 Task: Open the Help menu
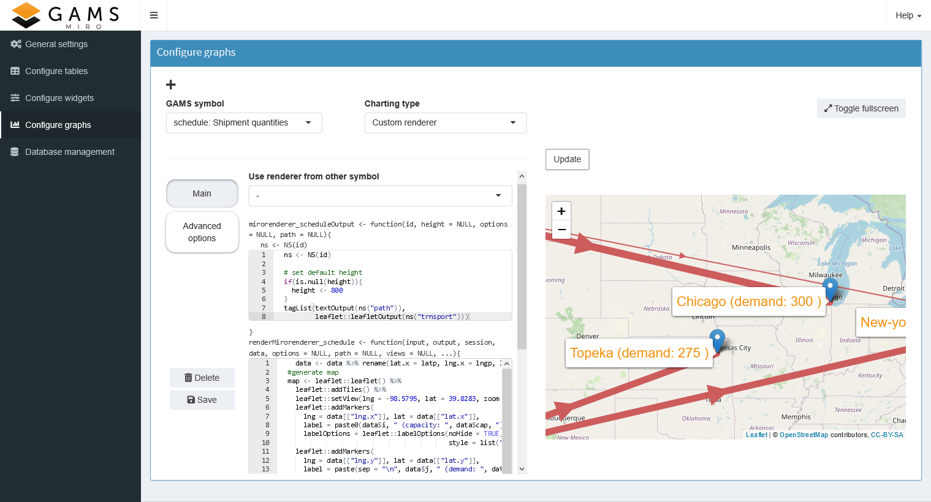click(x=908, y=15)
